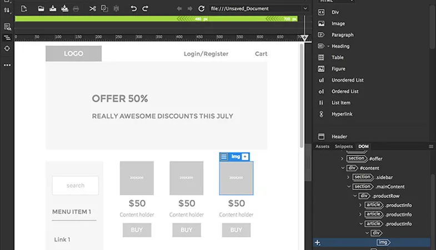Expand the section #offer node

(x=343, y=158)
